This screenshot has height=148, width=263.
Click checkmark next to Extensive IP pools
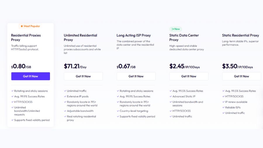coord(65,97)
